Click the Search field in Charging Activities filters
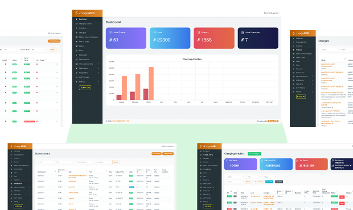This screenshot has width=353, height=210. click(x=235, y=182)
